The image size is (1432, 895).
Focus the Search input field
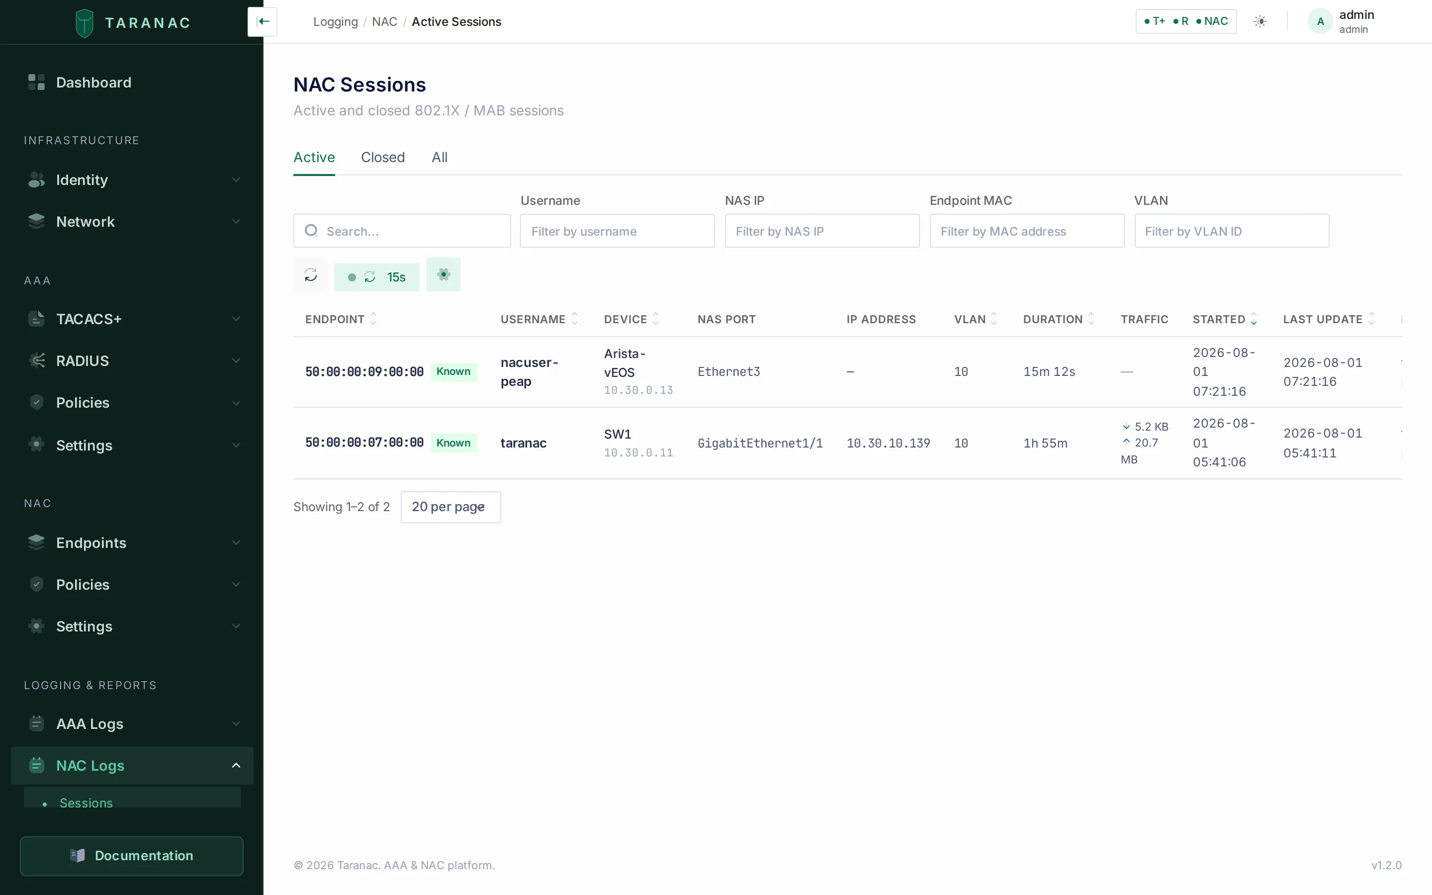pyautogui.click(x=402, y=231)
